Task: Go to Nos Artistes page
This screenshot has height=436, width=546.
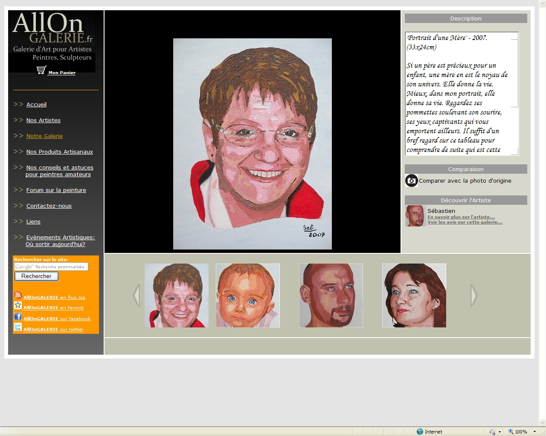Action: pos(43,120)
